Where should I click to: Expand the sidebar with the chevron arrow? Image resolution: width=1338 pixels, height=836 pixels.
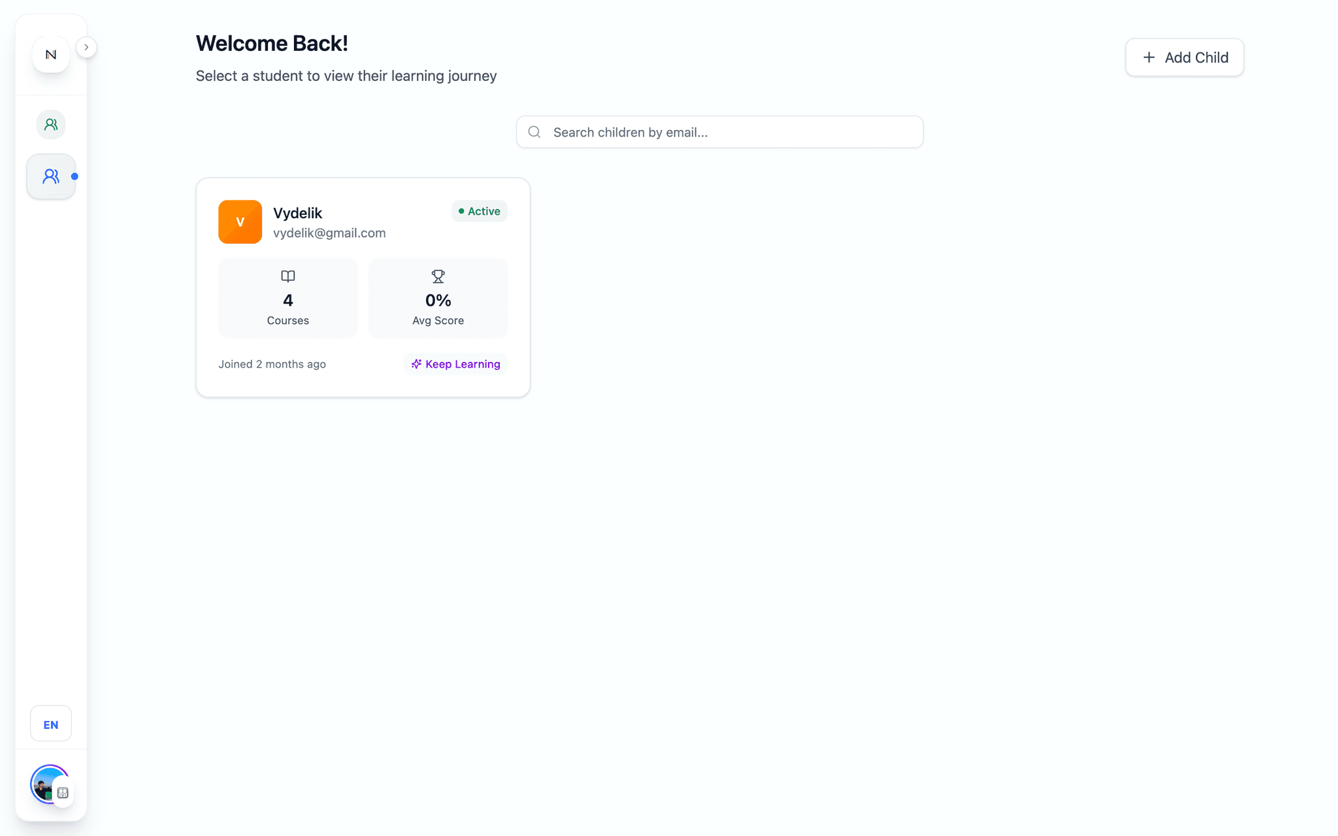tap(86, 48)
